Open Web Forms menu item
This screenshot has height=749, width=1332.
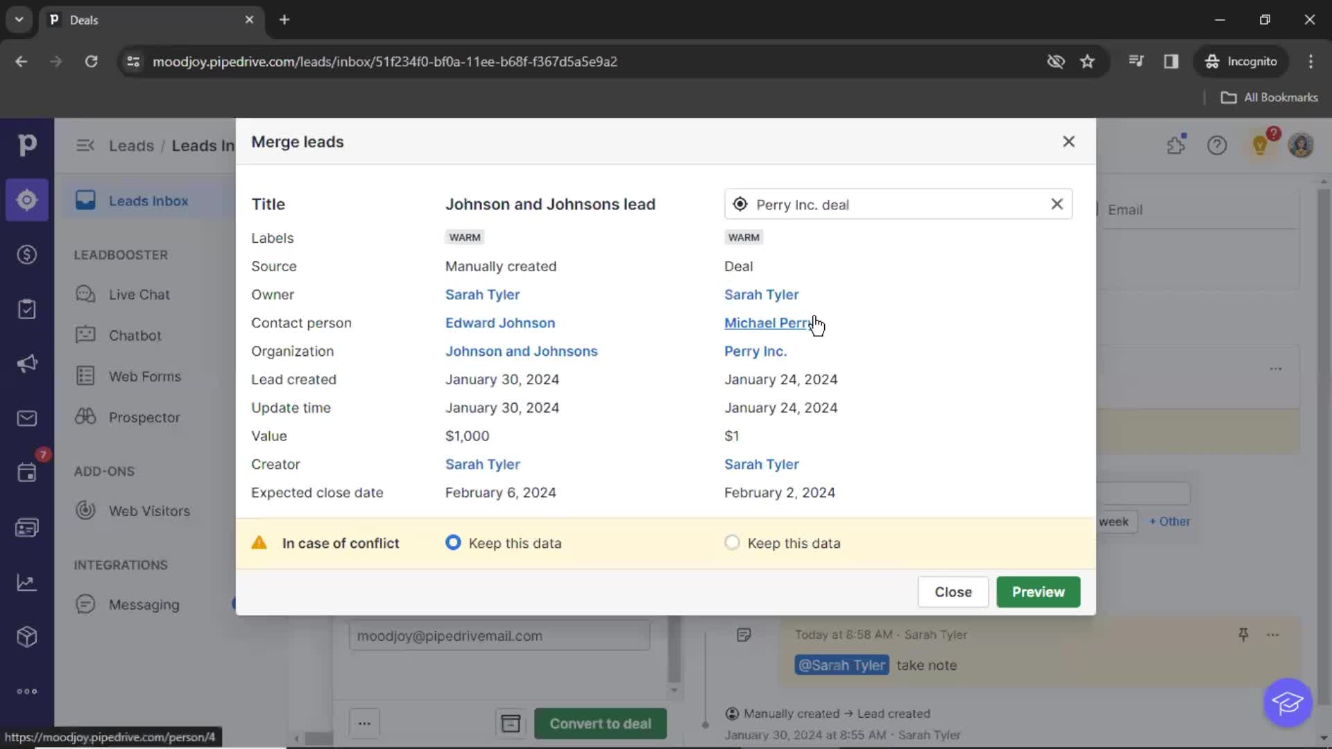pos(144,377)
